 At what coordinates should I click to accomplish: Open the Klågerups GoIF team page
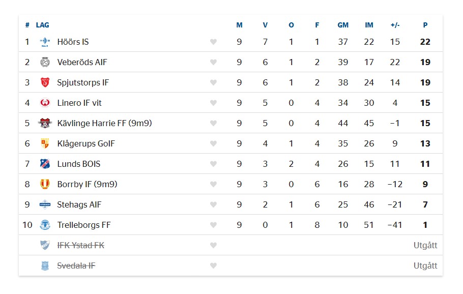[x=86, y=144]
